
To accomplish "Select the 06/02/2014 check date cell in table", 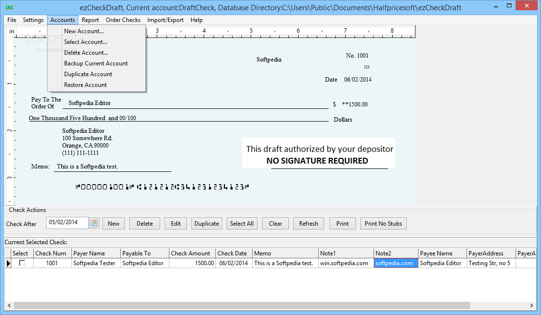I will point(234,263).
